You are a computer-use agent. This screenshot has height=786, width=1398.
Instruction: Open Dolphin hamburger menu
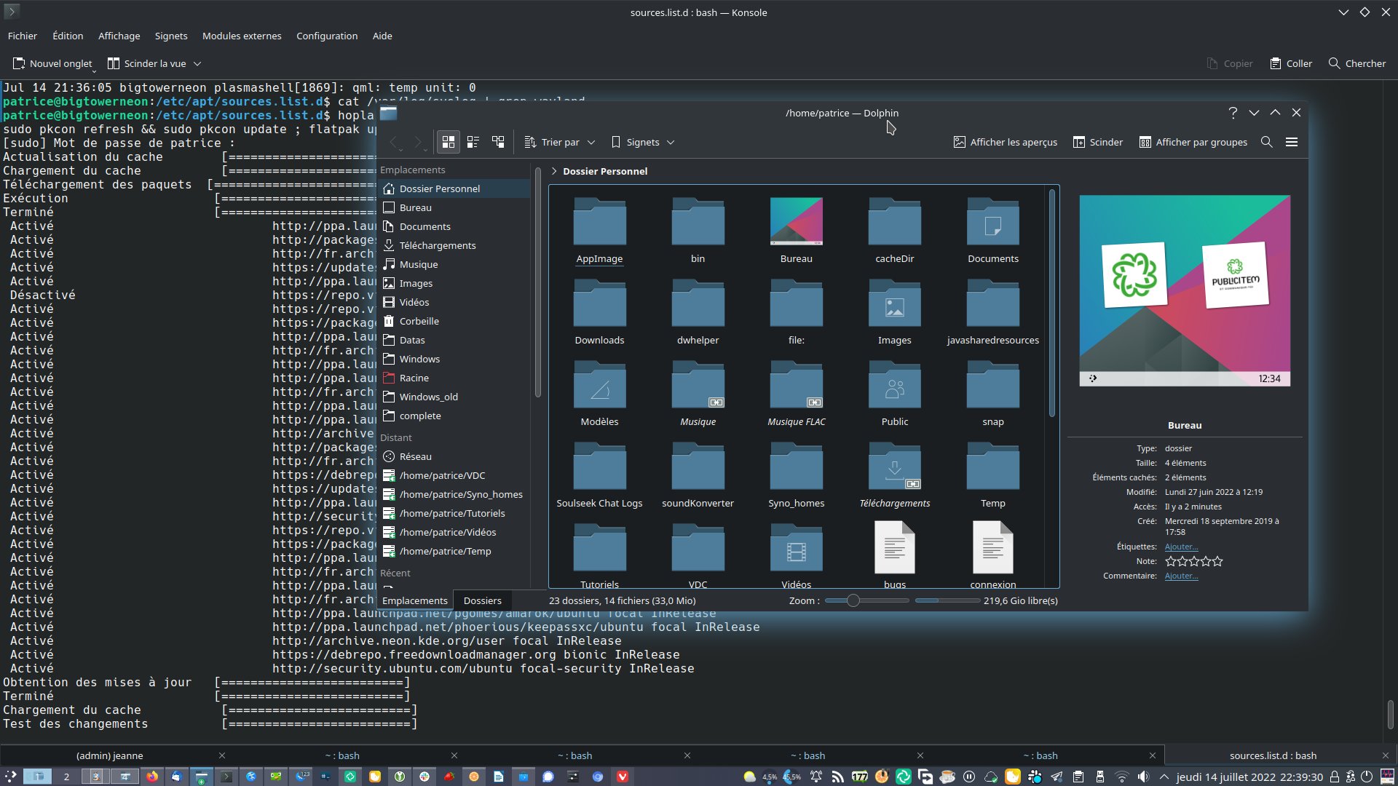pyautogui.click(x=1292, y=142)
